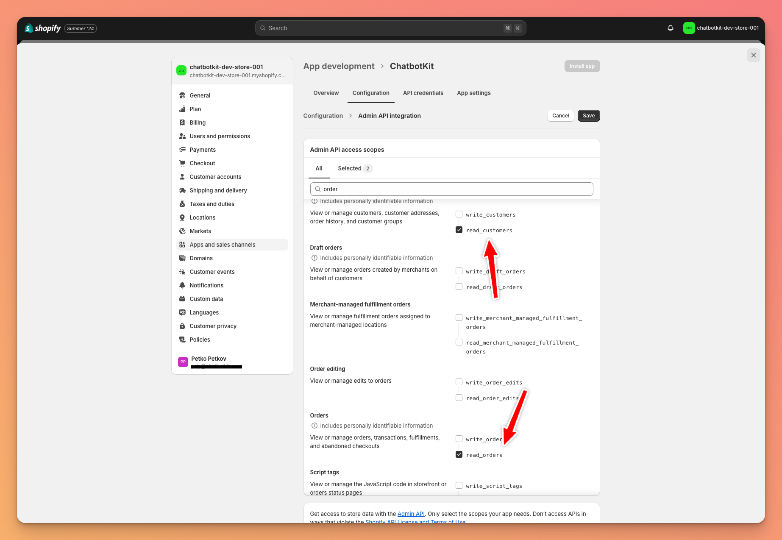
Task: Go to App development breadcrumb
Action: pyautogui.click(x=339, y=66)
